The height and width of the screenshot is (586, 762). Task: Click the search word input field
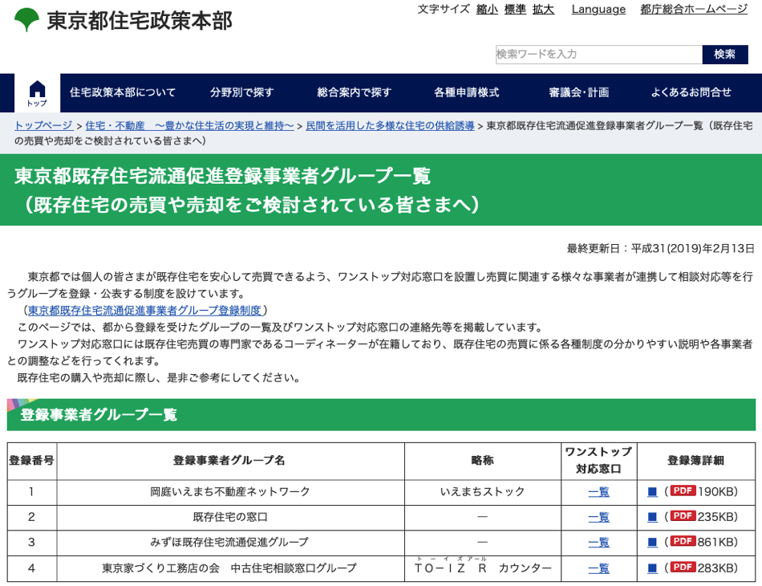(598, 55)
